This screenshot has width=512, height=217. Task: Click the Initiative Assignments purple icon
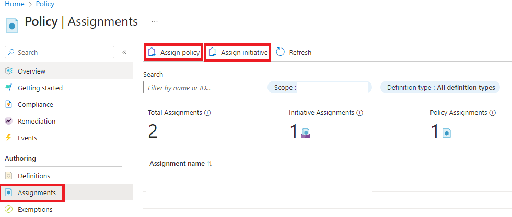coord(306,134)
